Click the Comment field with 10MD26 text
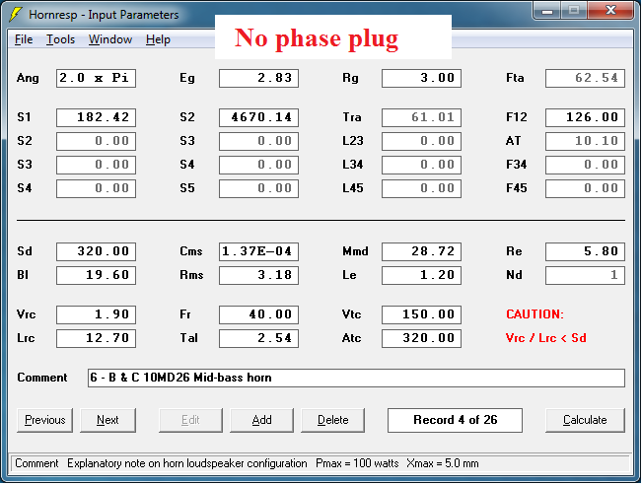The width and height of the screenshot is (642, 485). [356, 378]
